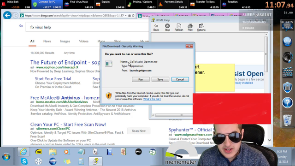
Task: Click the blue globe icon in right dock
Action: [x=287, y=41]
